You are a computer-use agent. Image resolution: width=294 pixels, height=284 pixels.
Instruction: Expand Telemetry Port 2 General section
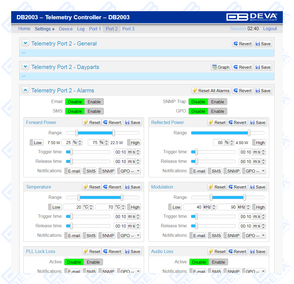coord(25,43)
